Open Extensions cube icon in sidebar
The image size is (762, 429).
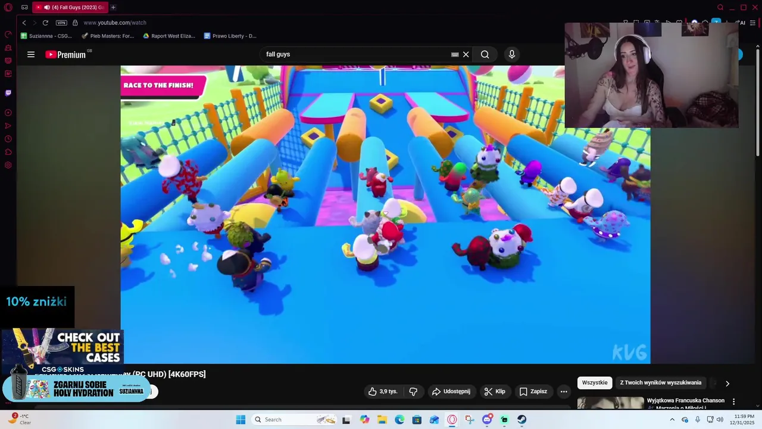8,152
